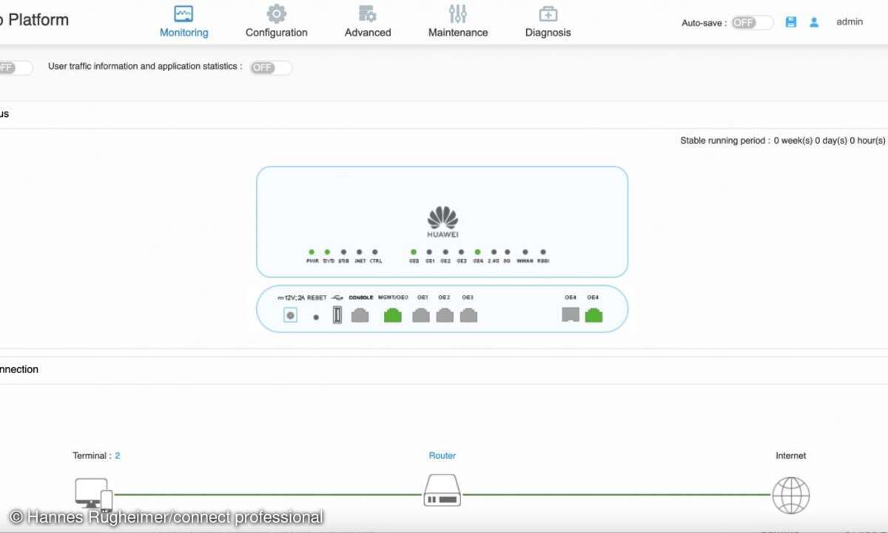Viewport: 888px width, 533px height.
Task: Click the RSSI LED indicator
Action: pos(543,252)
